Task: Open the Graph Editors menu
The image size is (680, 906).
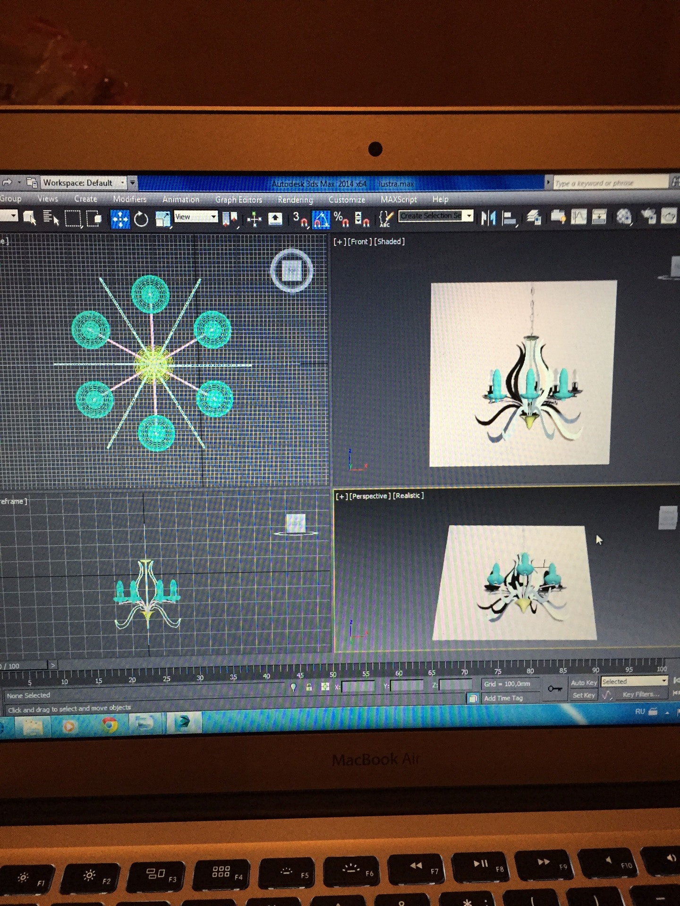Action: click(x=238, y=200)
